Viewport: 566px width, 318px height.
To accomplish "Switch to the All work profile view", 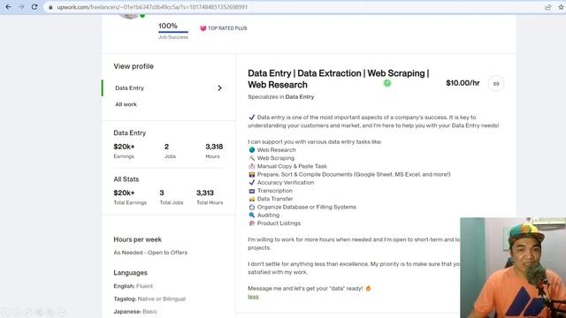I will (x=126, y=104).
